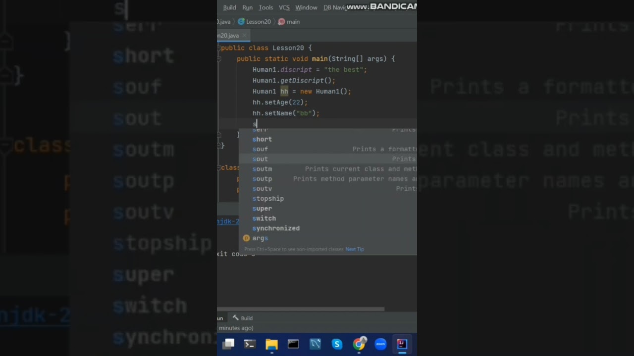Launch MySQL Workbench from the taskbar
This screenshot has height=356, width=634.
coord(315,344)
